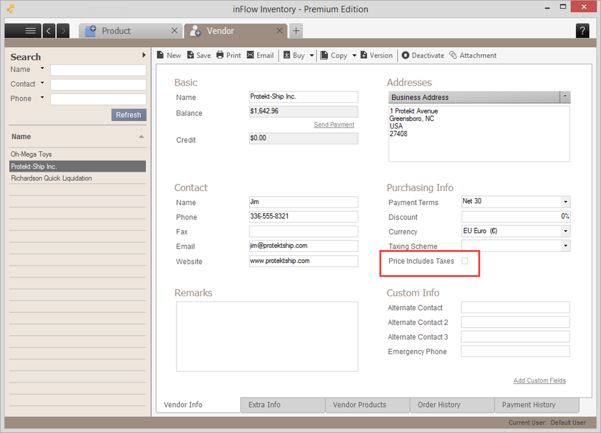601x433 pixels.
Task: Click the Send Payment link
Action: 334,125
